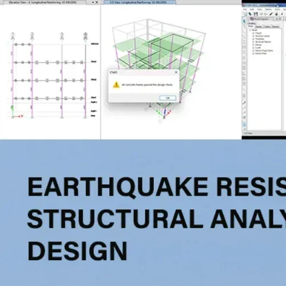Image resolution: width=286 pixels, height=286 pixels.
Task: Open the Define menu in ETABS window
Action: 268,9
